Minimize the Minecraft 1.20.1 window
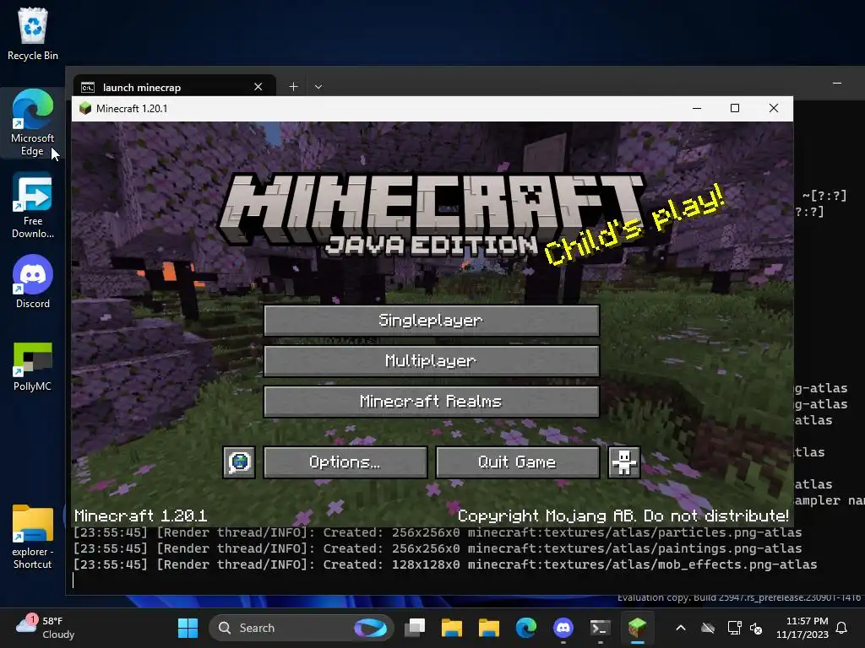The image size is (865, 648). [697, 109]
